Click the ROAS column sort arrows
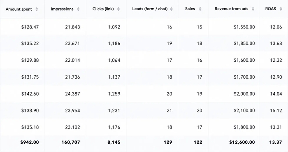 (x=281, y=9)
